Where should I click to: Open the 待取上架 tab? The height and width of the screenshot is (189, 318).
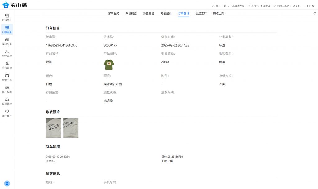click(x=219, y=14)
